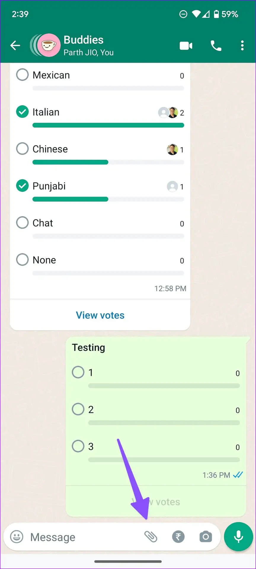Tap the back arrow icon
The width and height of the screenshot is (256, 569).
[15, 46]
